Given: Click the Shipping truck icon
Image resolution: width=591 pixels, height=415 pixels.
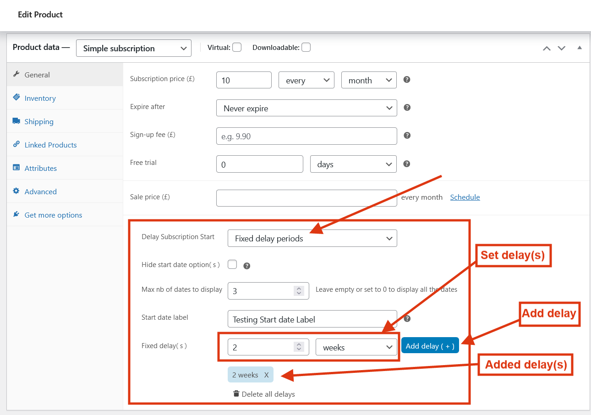Looking at the screenshot, I should click(17, 121).
